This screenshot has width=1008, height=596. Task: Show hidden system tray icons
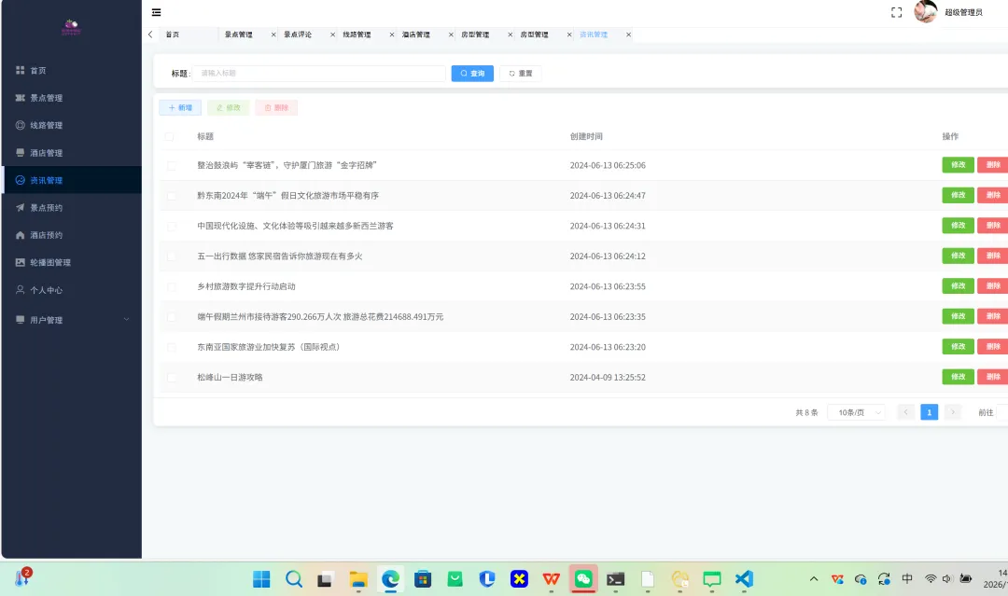tap(814, 578)
